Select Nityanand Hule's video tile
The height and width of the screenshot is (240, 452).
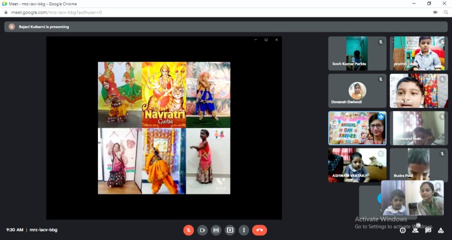tap(418, 128)
